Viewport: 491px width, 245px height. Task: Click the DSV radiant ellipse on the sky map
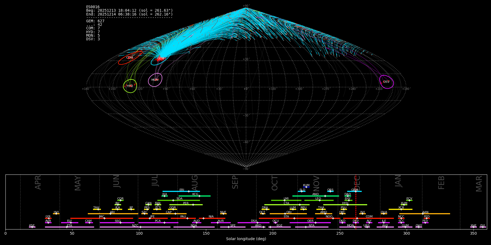tap(387, 82)
